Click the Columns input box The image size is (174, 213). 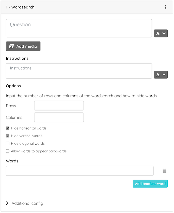click(59, 117)
